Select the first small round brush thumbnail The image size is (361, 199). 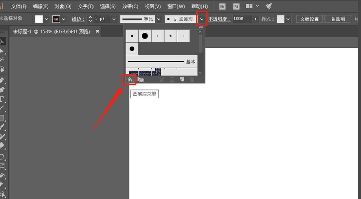[x=132, y=36]
